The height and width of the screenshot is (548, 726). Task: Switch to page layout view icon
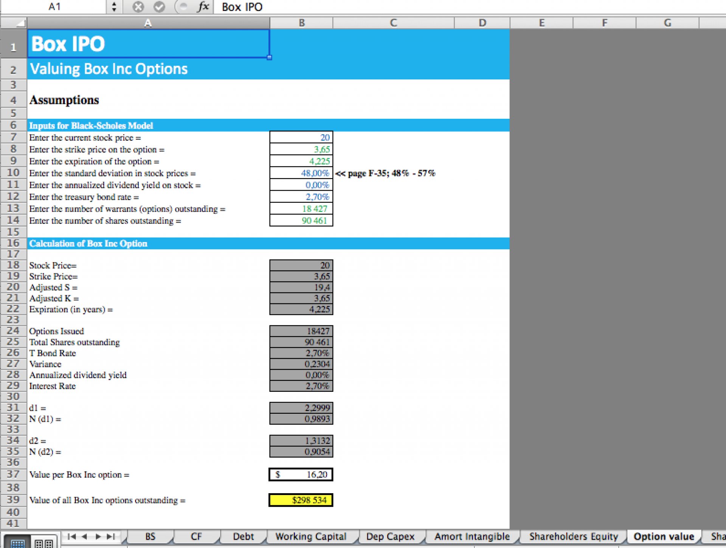44,543
